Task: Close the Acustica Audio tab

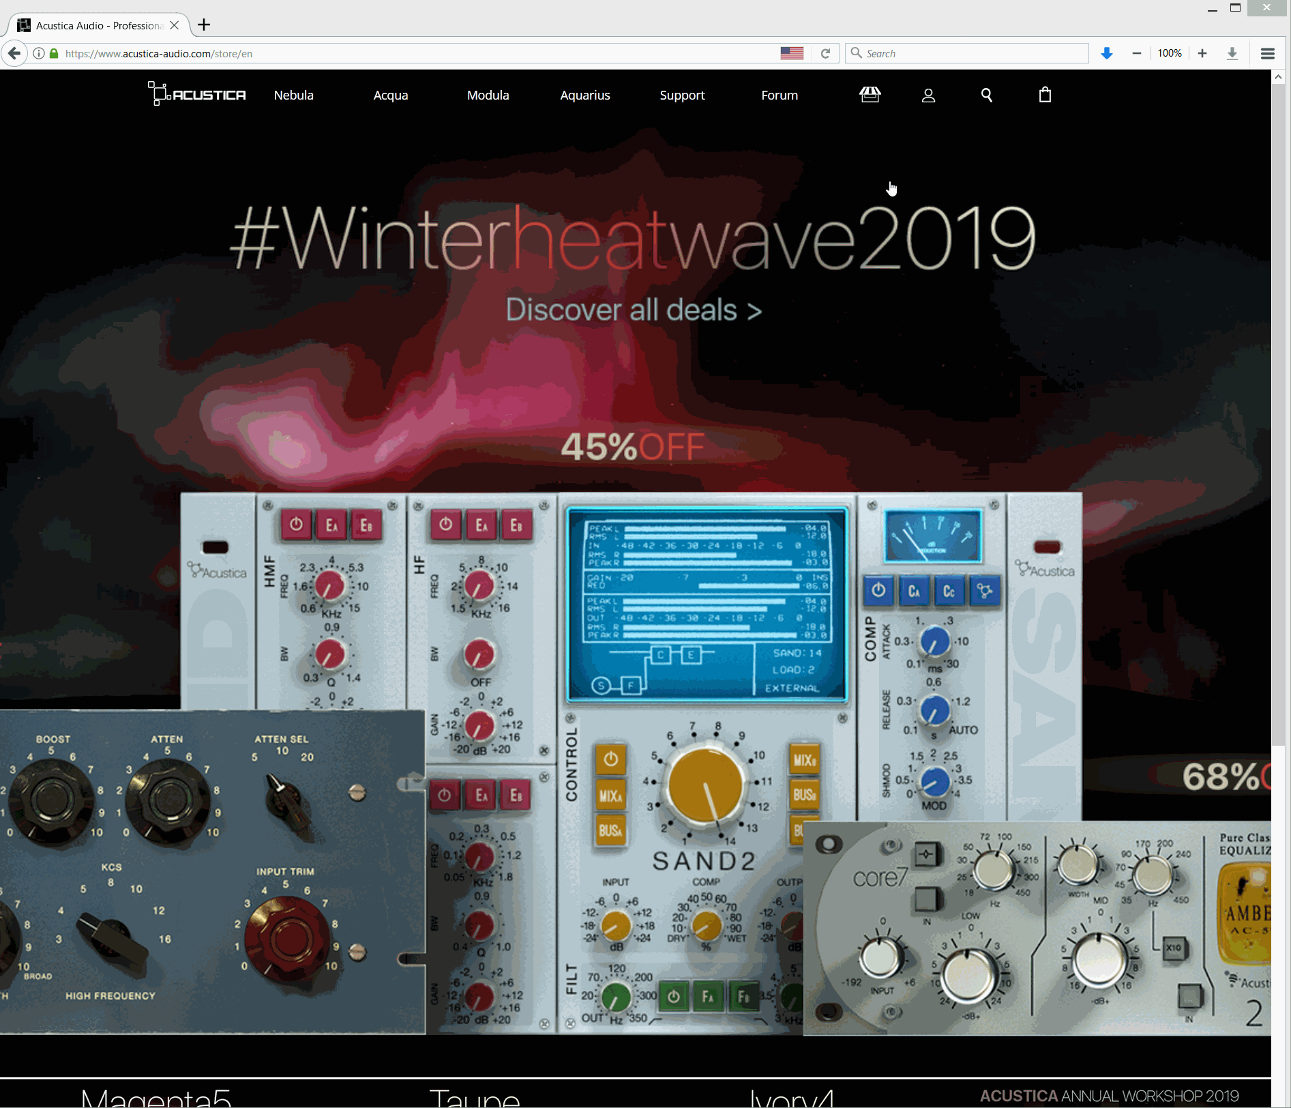Action: click(175, 25)
